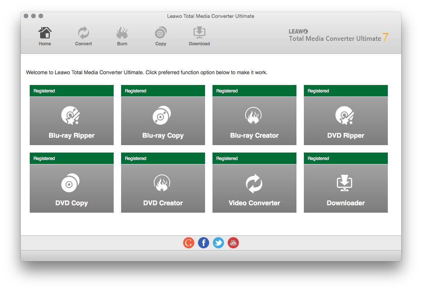Click the Blu-ray Copy disc icon
Screen dimensions: 422x291
tap(162, 115)
